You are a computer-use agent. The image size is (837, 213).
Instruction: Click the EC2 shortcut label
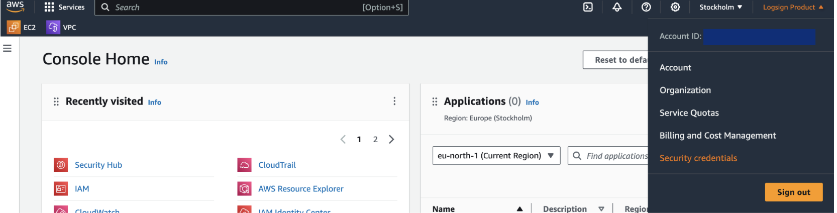[30, 27]
